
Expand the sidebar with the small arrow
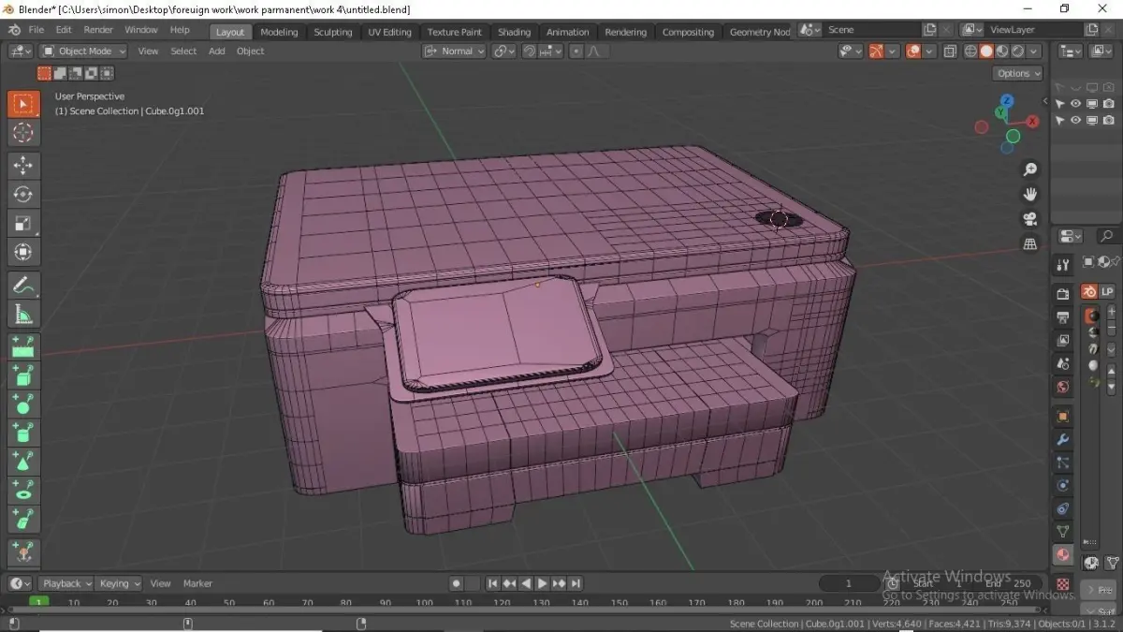tap(1045, 101)
